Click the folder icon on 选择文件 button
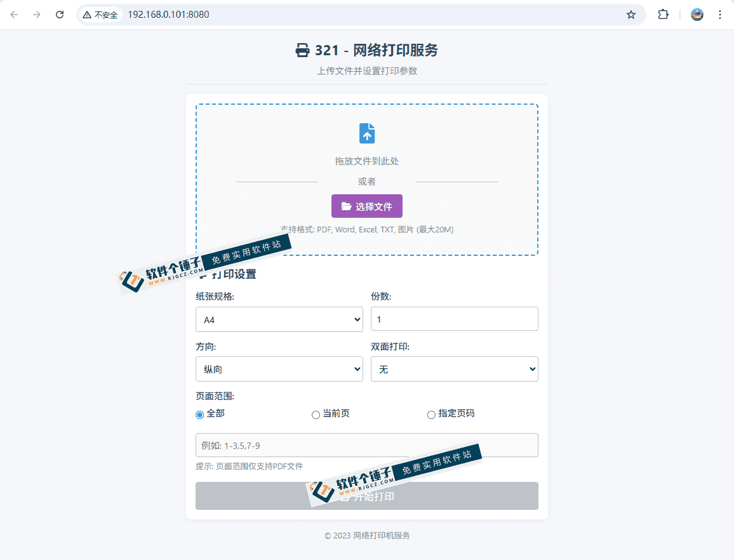This screenshot has height=560, width=734. point(347,206)
